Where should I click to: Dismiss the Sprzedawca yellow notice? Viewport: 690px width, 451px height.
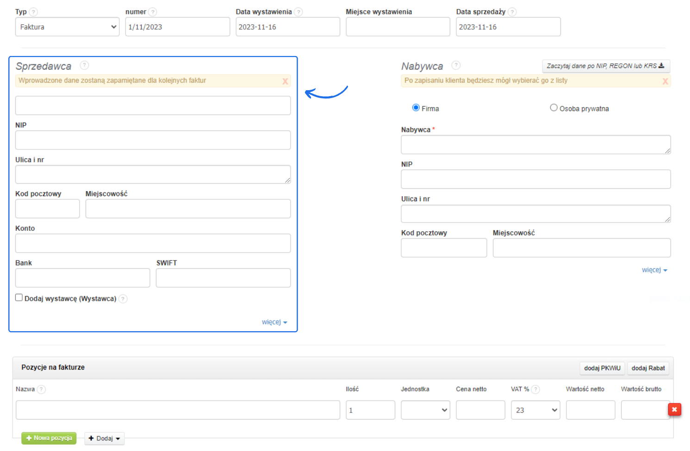(285, 81)
